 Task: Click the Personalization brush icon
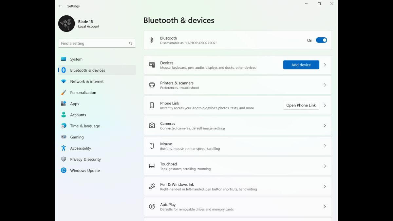pyautogui.click(x=64, y=92)
